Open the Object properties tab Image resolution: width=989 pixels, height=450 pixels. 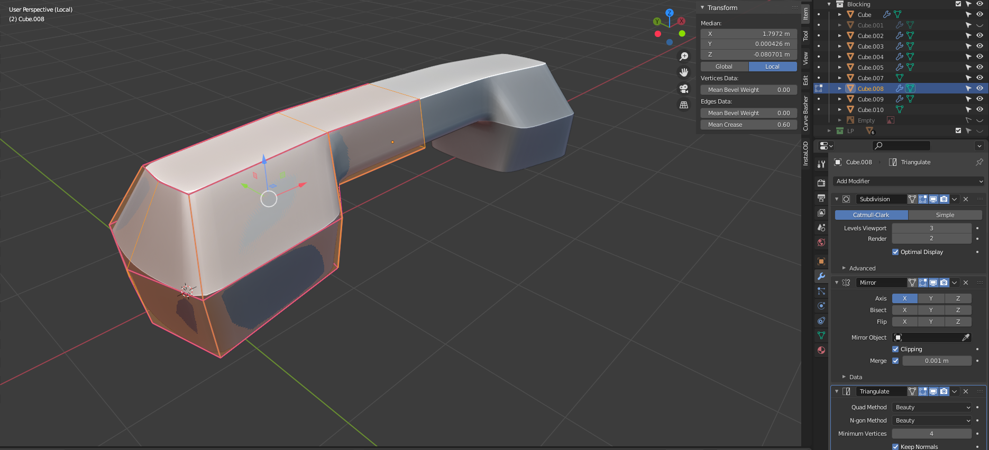pos(821,261)
